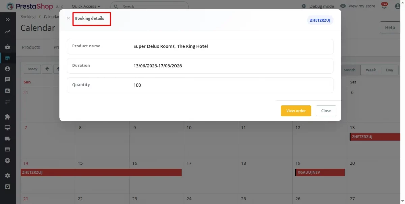The height and width of the screenshot is (204, 405).
Task: Click the 8.1.0 version label
Action: (x=60, y=7)
